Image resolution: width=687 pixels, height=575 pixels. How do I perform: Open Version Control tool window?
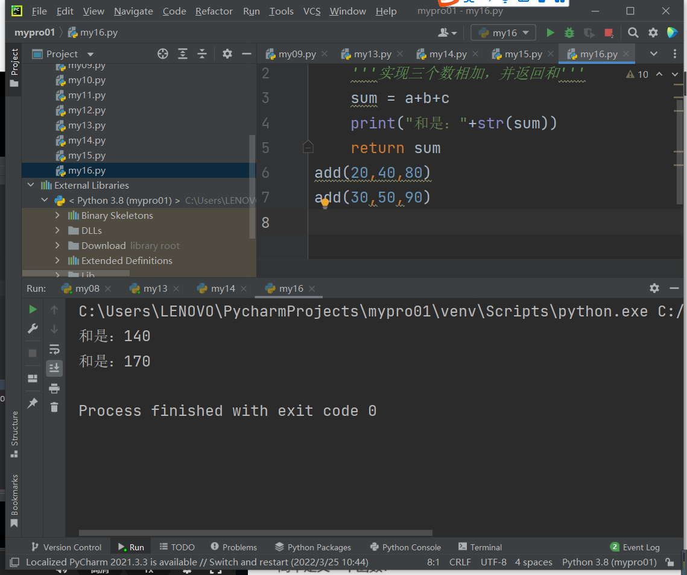point(66,547)
